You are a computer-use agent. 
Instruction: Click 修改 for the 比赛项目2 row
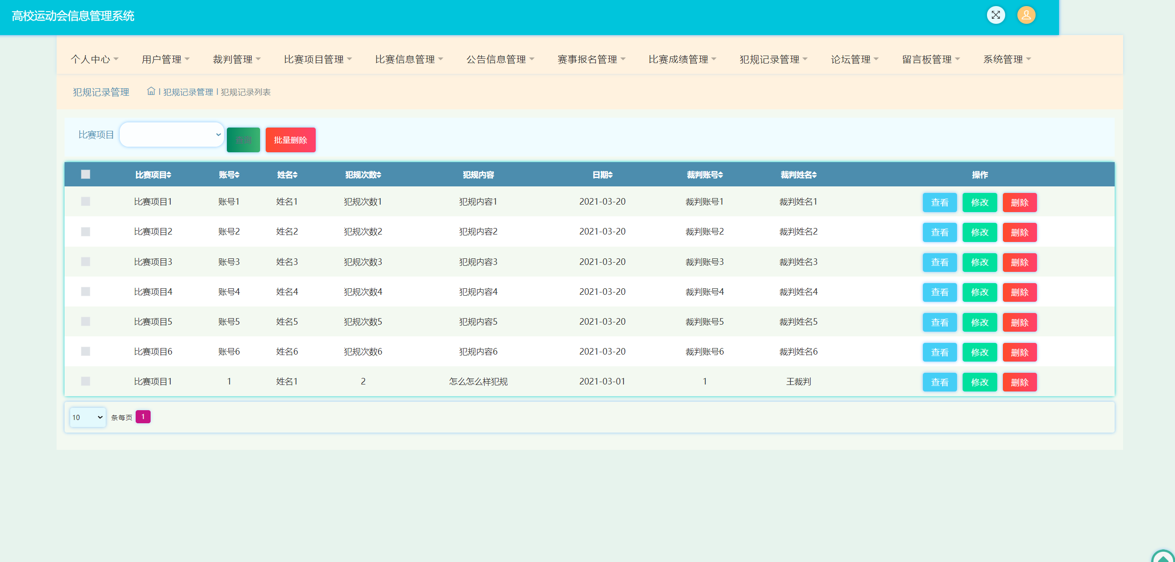click(979, 232)
